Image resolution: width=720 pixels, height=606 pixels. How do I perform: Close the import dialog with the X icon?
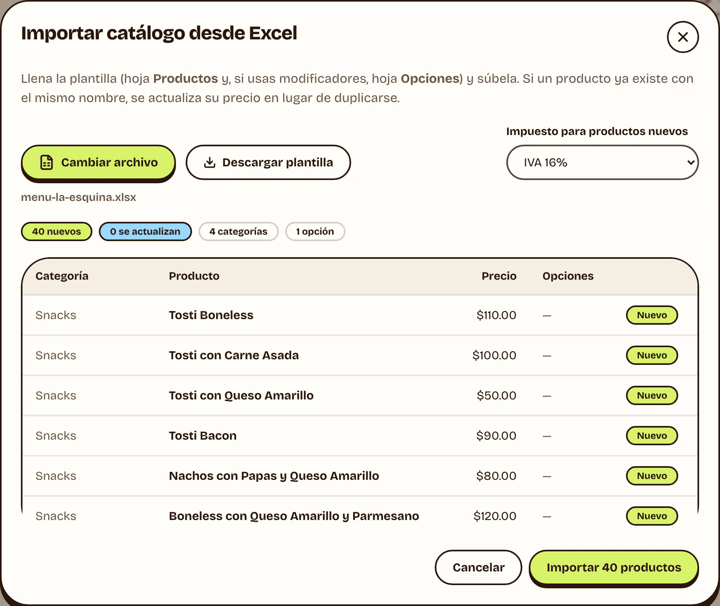[x=683, y=37]
